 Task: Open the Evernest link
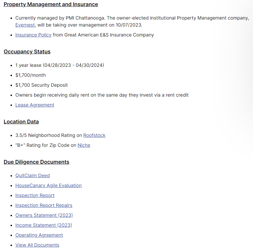25,25
